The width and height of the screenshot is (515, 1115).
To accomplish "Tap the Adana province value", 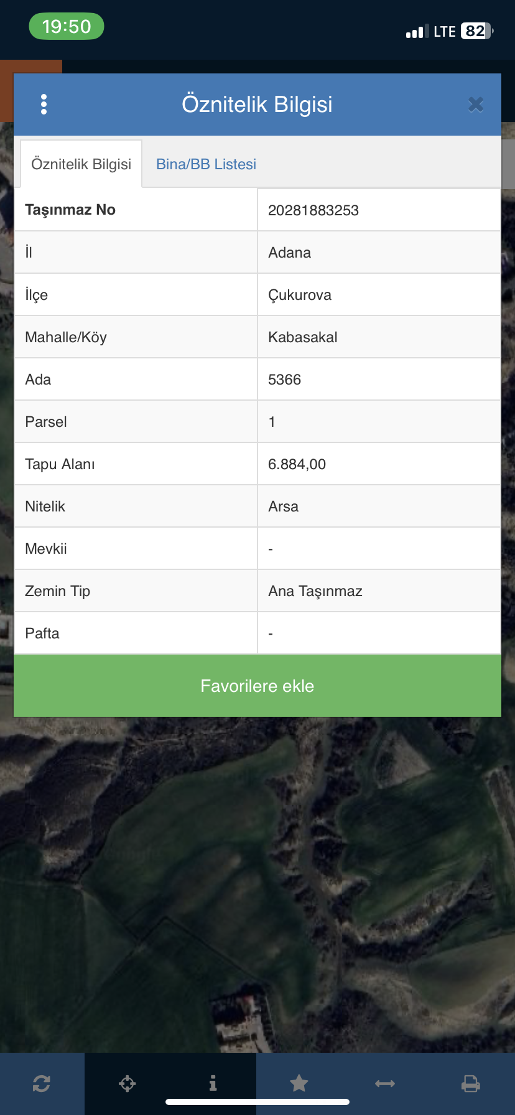I will [290, 253].
